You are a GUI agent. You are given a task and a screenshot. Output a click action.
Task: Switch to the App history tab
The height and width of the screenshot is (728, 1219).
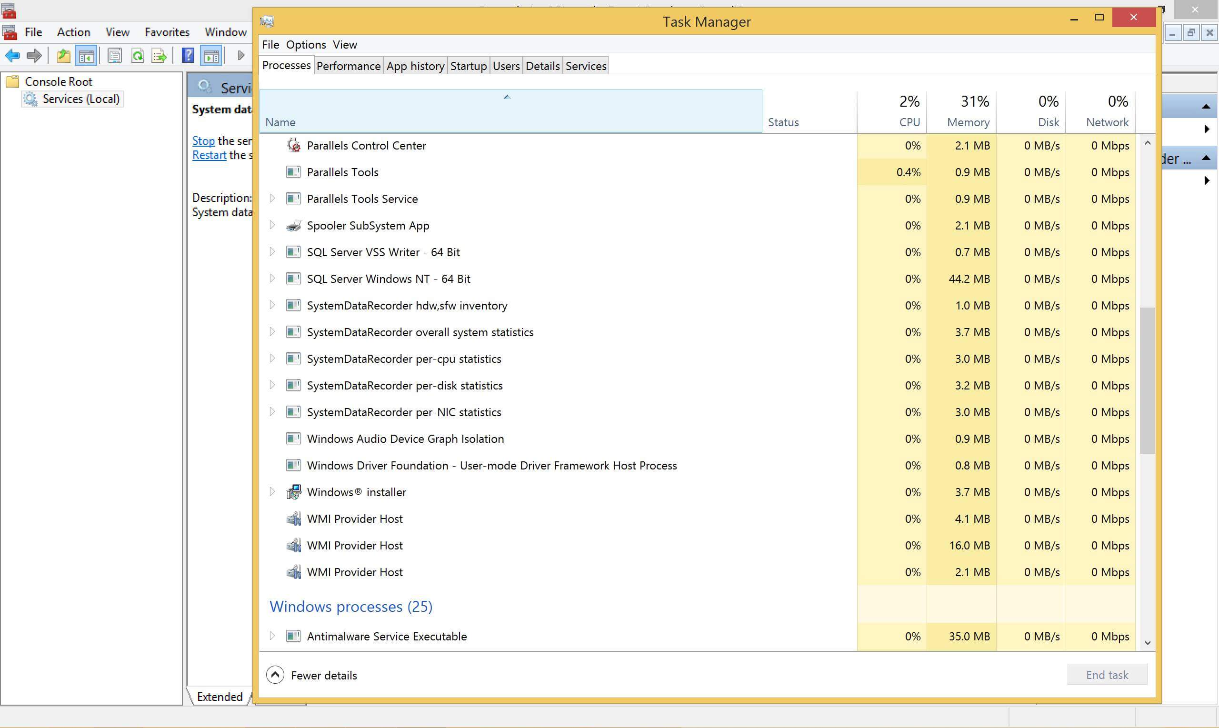[x=416, y=66]
